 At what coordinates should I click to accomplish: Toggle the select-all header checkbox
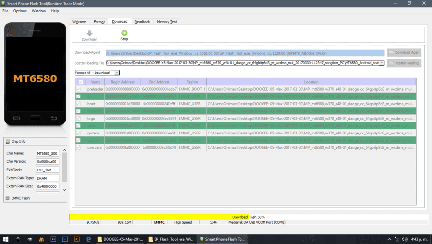81,82
